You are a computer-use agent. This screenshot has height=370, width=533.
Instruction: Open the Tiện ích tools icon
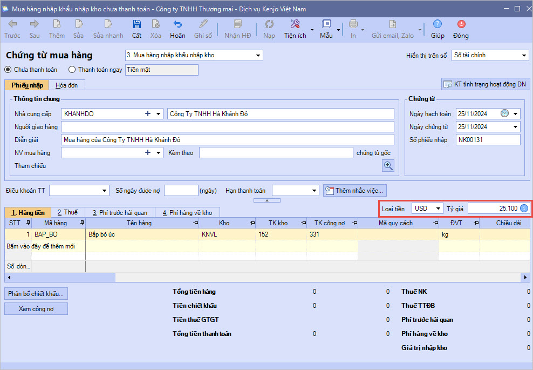click(x=295, y=24)
